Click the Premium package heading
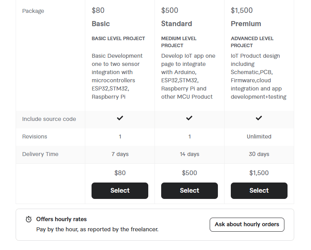The width and height of the screenshot is (311, 250). tap(246, 24)
